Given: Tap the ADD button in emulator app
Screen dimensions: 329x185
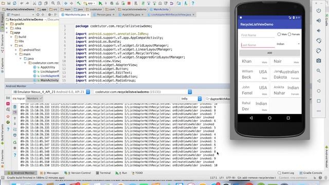Looking at the screenshot, I should point(269,53).
